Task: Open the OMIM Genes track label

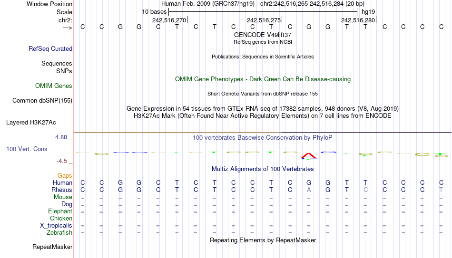Action: pos(54,86)
